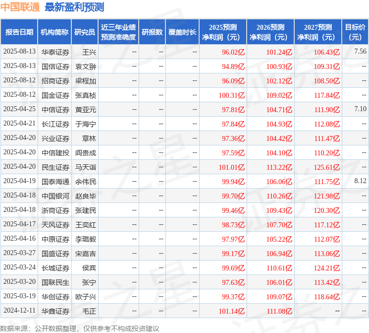
Task: Click report date 2025-04-25
Action: [19, 109]
